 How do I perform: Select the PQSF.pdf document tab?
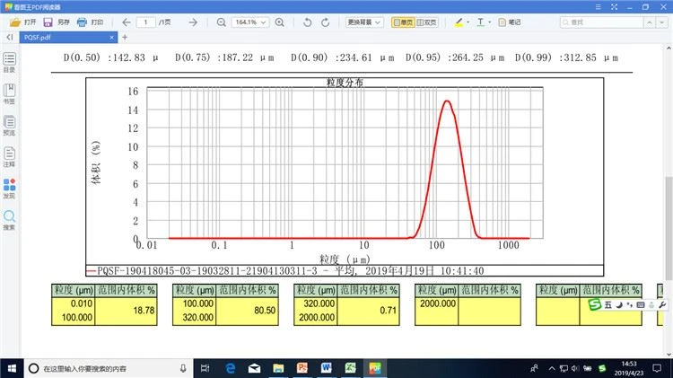tap(65, 38)
